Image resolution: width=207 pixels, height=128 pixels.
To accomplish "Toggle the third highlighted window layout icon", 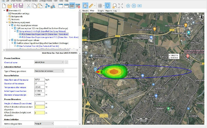I will [x=72, y=6].
